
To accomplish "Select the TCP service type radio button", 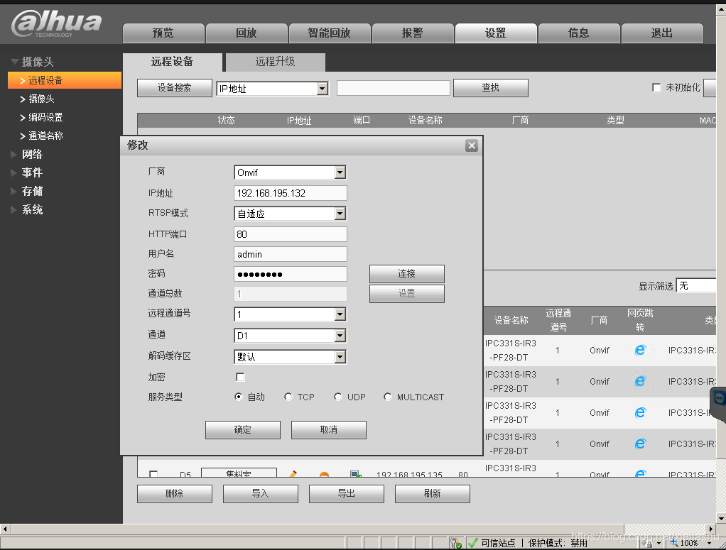I will point(288,397).
